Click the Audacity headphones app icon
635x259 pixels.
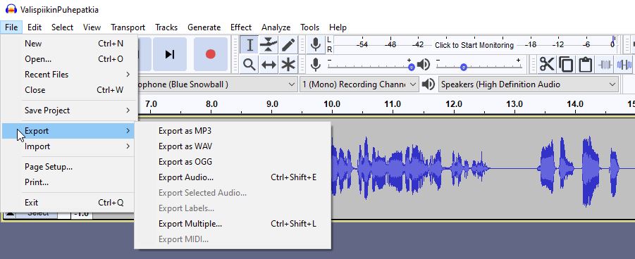(x=11, y=9)
